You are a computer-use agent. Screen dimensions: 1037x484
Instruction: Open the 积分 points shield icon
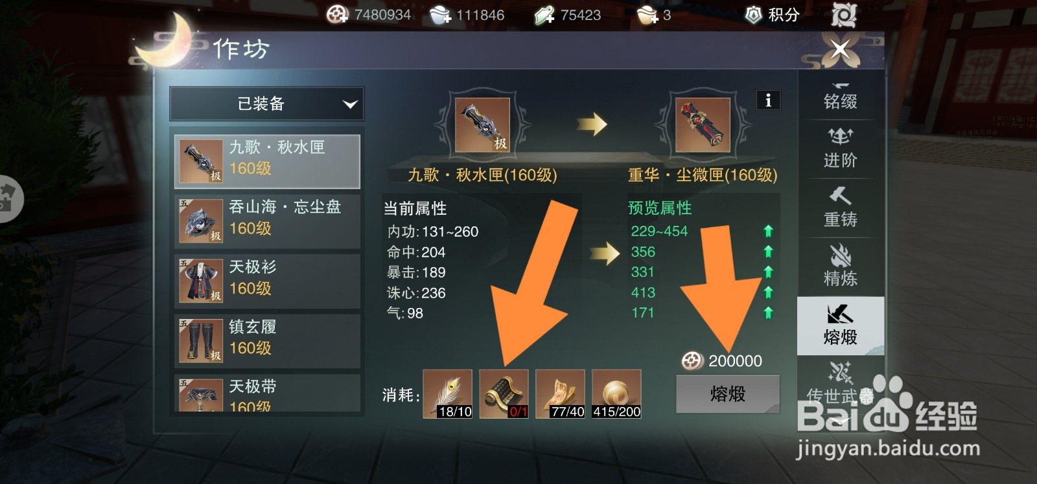[x=753, y=15]
